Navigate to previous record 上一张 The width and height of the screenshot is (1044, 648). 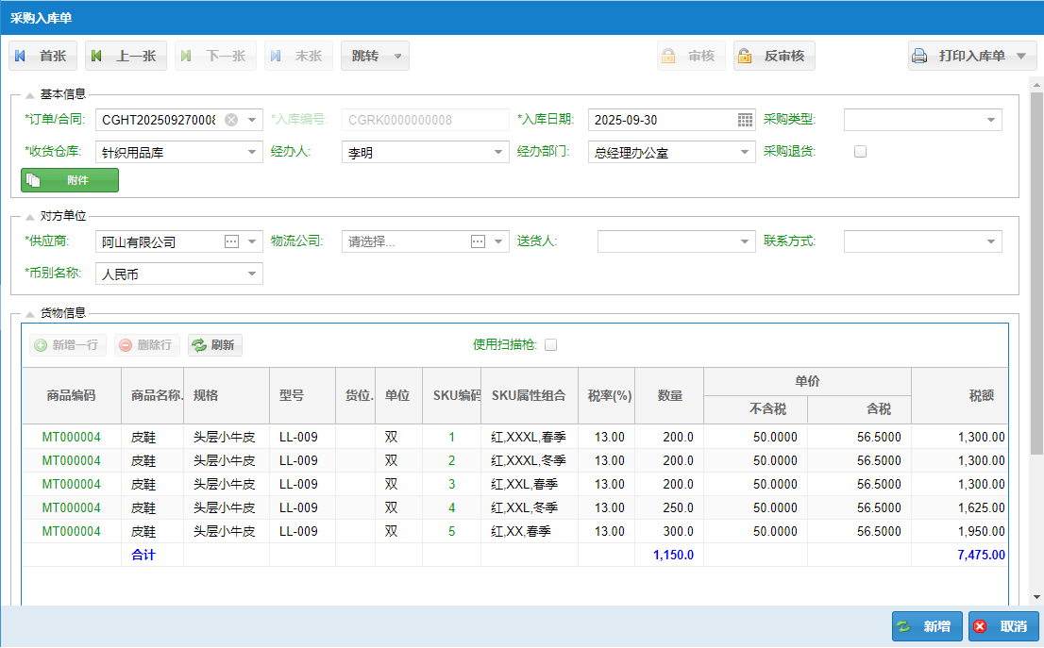[x=126, y=57]
